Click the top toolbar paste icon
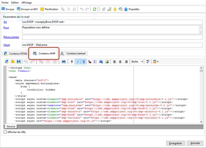Screen dimensions: 206x148 pyautogui.click(x=74, y=9)
